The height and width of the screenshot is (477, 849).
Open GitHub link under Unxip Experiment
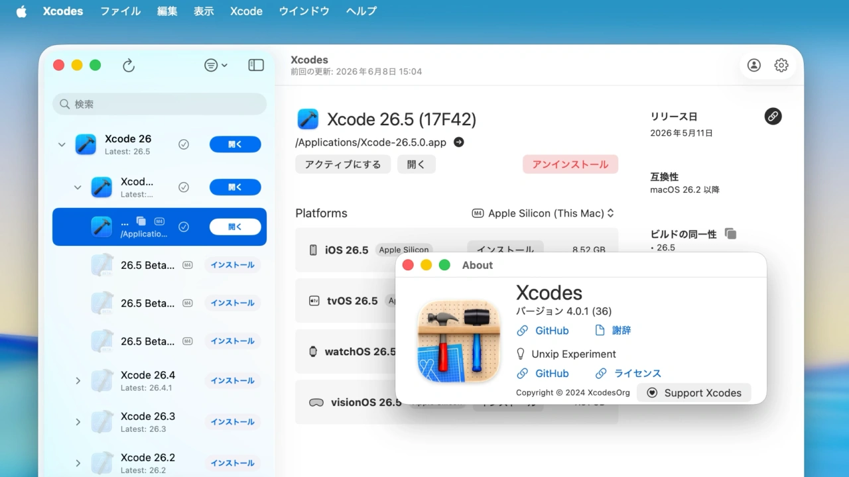coord(543,374)
